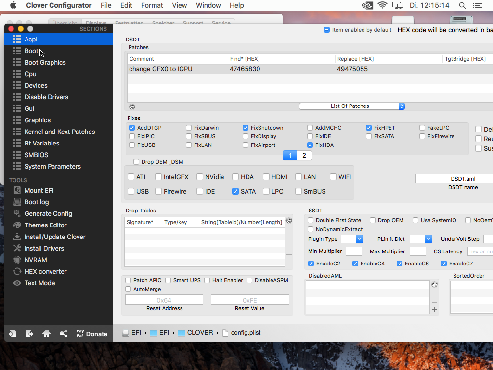This screenshot has height=370, width=493.
Task: Open Text Mode eye icon
Action: 17,283
